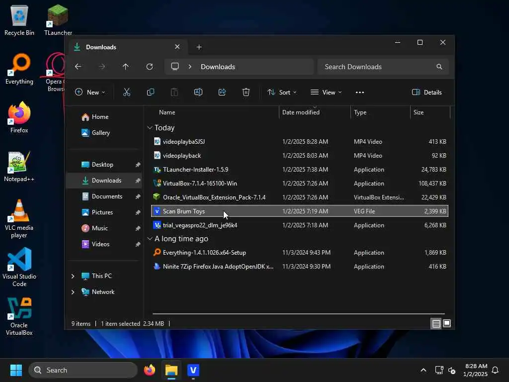Open Desktop in navigation pane
The height and width of the screenshot is (382, 509).
click(102, 164)
